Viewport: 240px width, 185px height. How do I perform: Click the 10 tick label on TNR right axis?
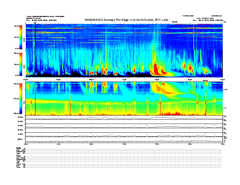225,108
